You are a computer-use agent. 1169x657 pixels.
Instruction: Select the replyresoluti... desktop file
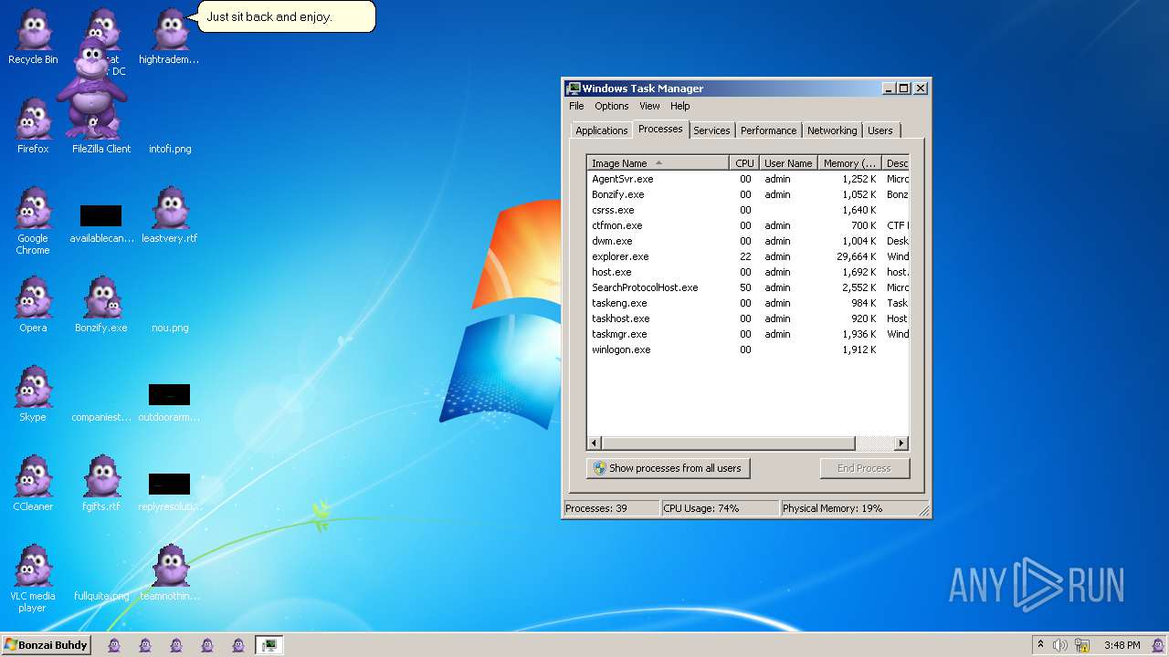pos(169,494)
